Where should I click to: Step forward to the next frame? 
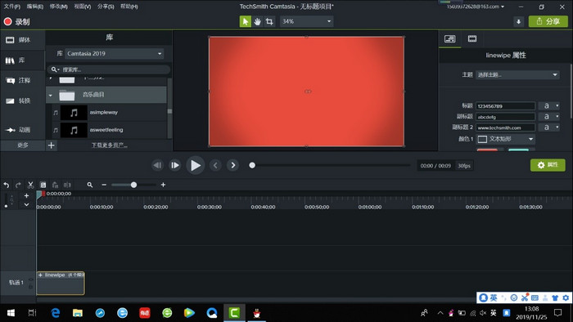tap(174, 165)
